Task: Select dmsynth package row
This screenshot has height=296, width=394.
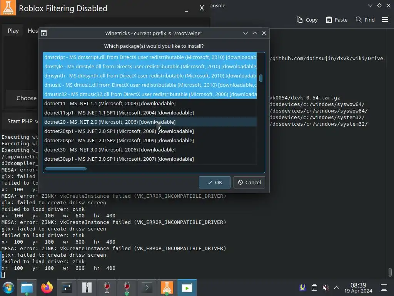Action: [150, 76]
